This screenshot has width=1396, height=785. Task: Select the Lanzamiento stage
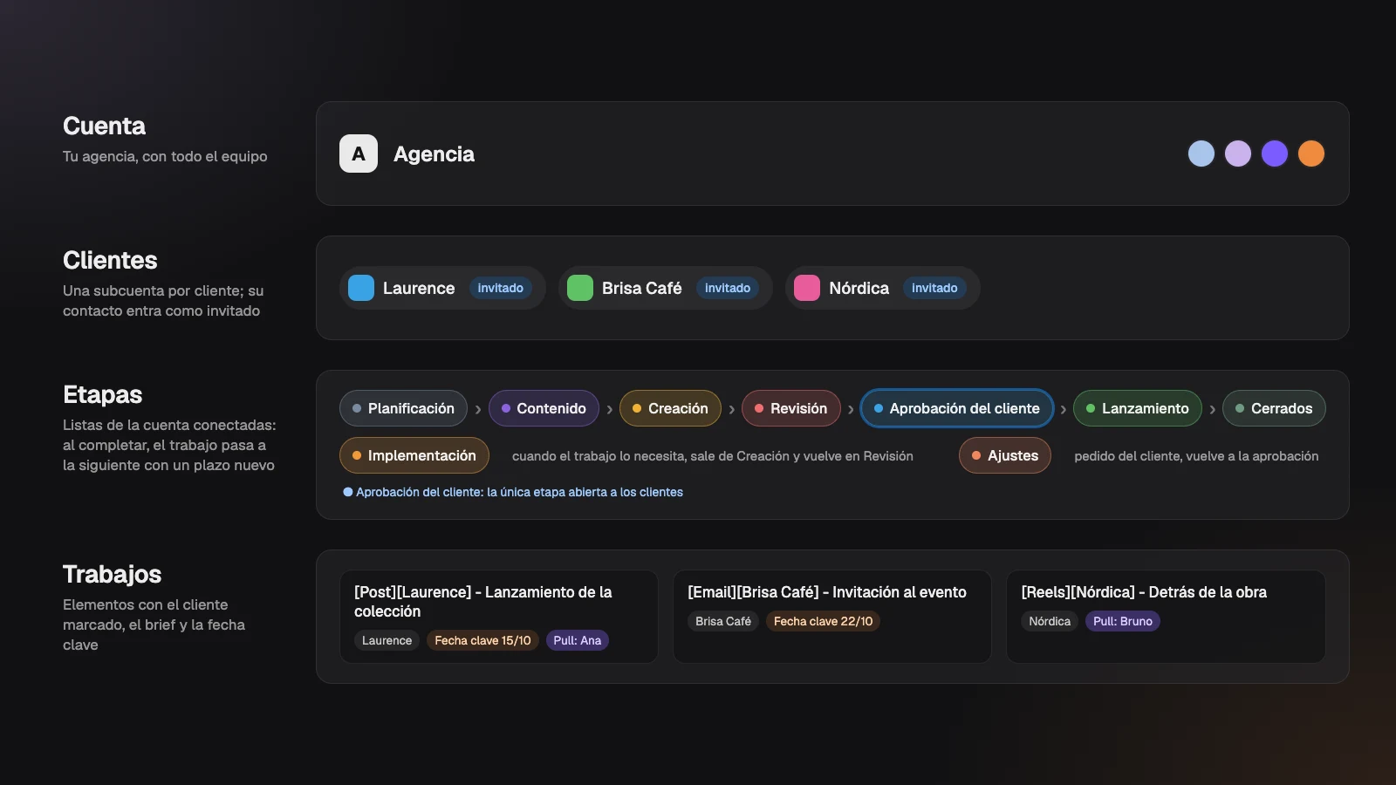(x=1138, y=408)
